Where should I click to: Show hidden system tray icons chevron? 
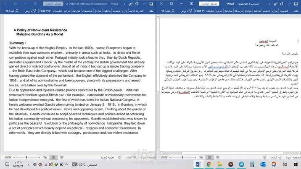(66, 164)
